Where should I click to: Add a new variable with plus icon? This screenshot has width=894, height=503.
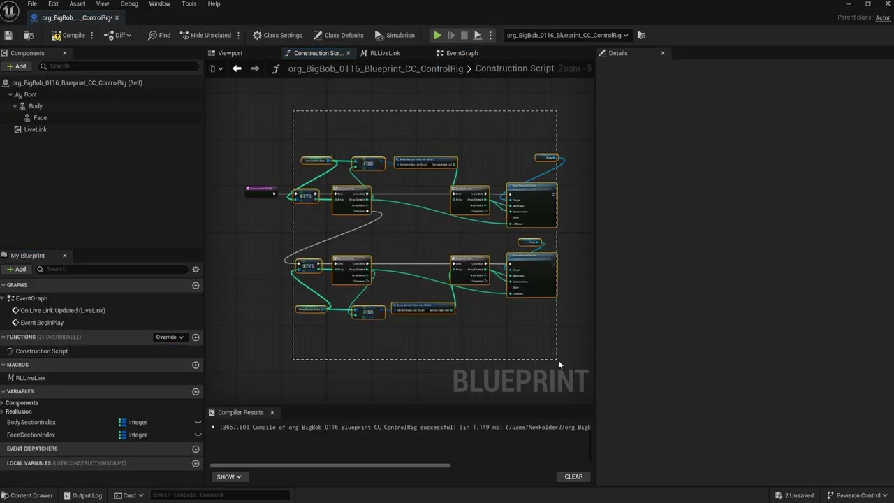pyautogui.click(x=196, y=392)
